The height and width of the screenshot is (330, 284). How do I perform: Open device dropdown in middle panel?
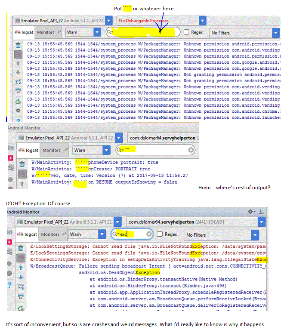(x=69, y=138)
